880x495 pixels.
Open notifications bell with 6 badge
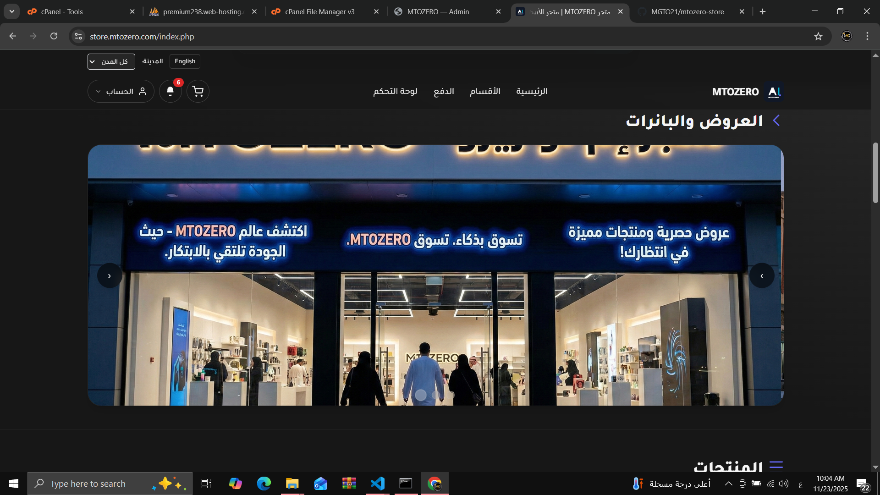click(170, 91)
